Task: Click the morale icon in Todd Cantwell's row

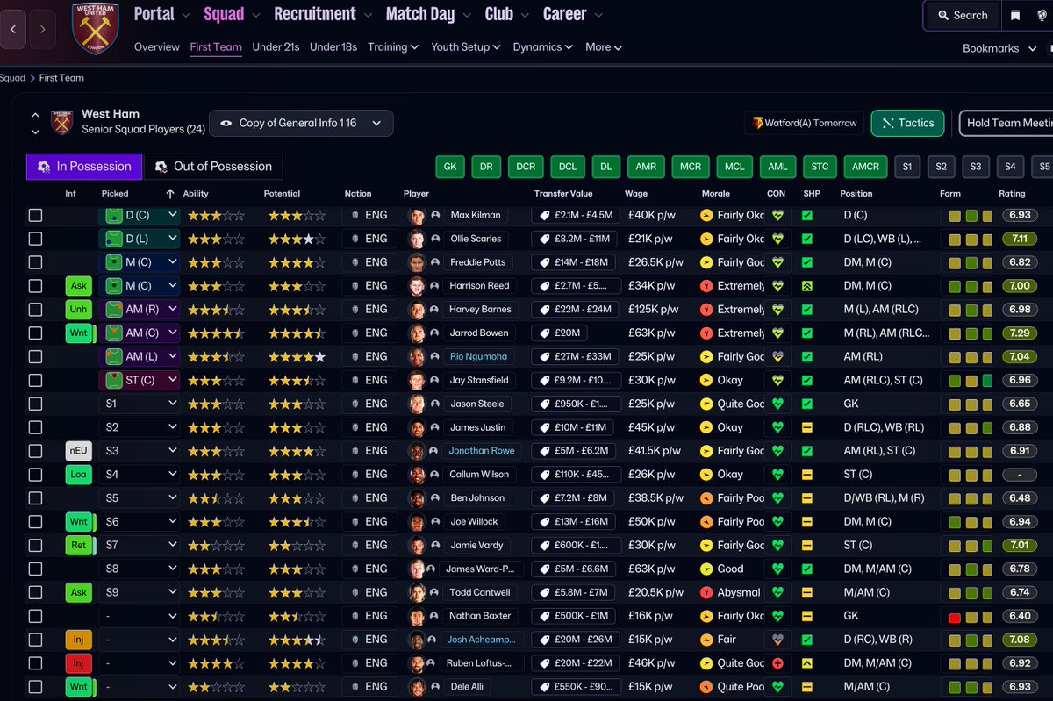Action: pyautogui.click(x=707, y=592)
